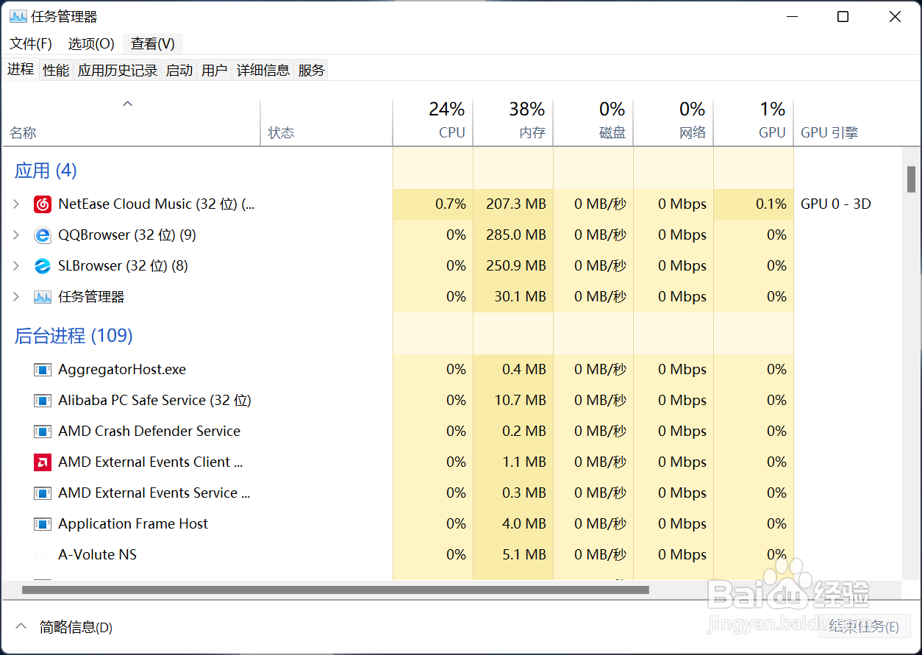Click the sort arrow above 名称 column
922x655 pixels.
coord(127,104)
